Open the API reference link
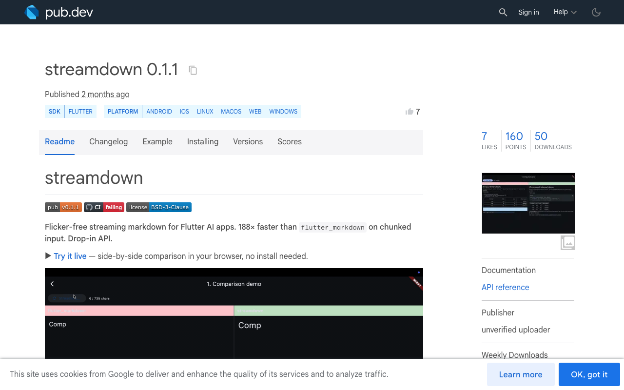624x390 pixels. coord(505,287)
